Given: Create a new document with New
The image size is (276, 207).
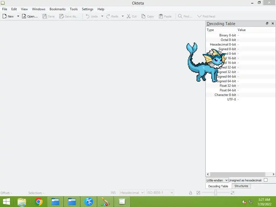Looking at the screenshot, I should pyautogui.click(x=8, y=16).
